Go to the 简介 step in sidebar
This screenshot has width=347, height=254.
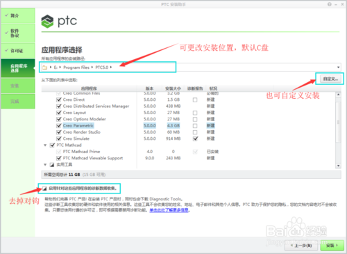pyautogui.click(x=18, y=15)
